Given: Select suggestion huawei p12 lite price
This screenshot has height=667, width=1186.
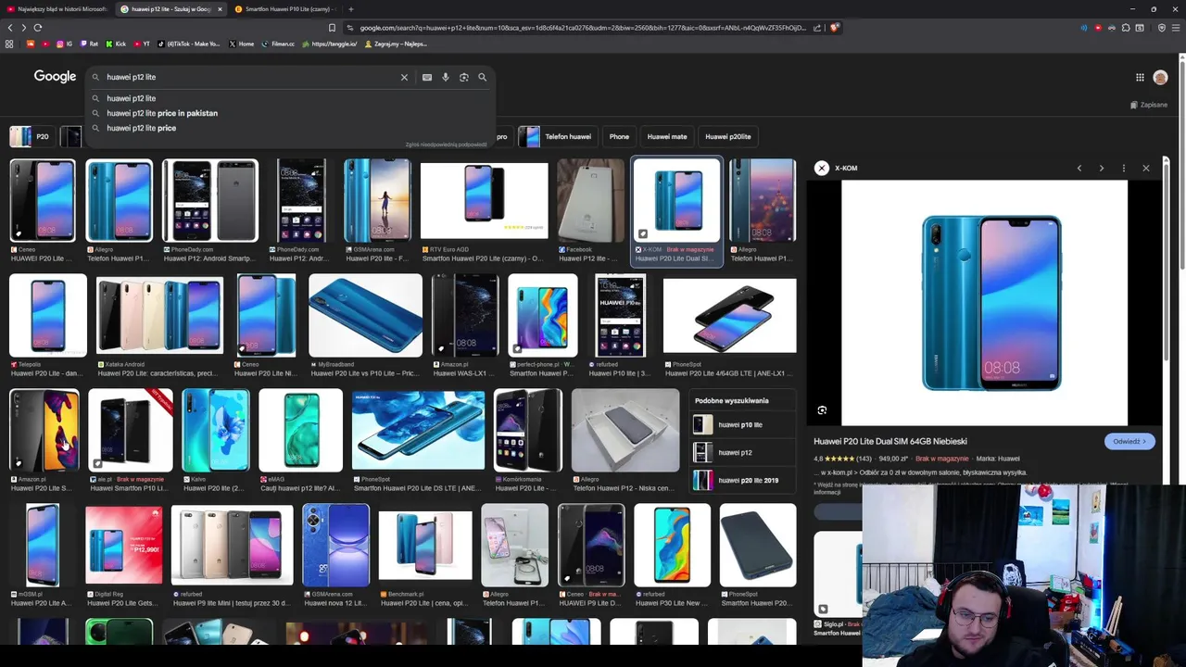Looking at the screenshot, I should click(141, 128).
